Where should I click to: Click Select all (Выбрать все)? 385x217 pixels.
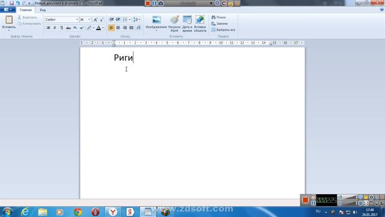tap(223, 30)
